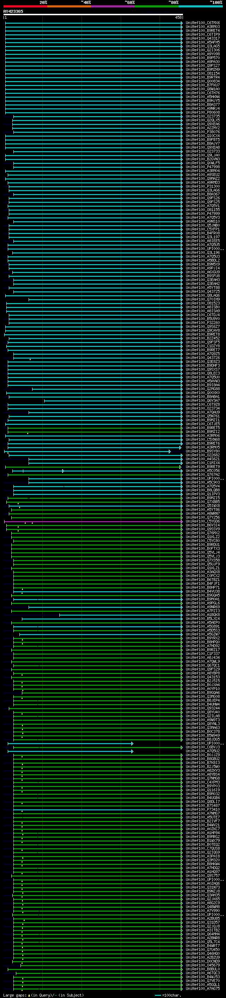The image size is (226, 998).
Task: Select hit UniRef100_B9P570
Action: click(202, 58)
